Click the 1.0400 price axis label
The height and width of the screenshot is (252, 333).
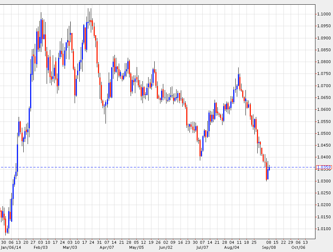324,157
